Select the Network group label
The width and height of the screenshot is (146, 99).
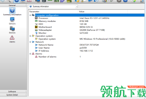pos(39,42)
